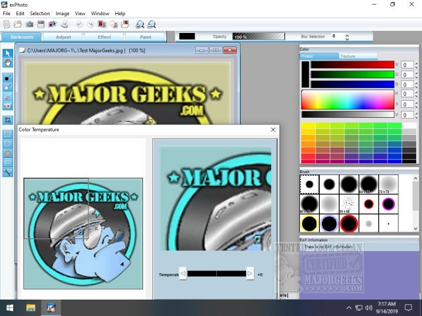
Task: Open the Edit menu
Action: (x=20, y=13)
